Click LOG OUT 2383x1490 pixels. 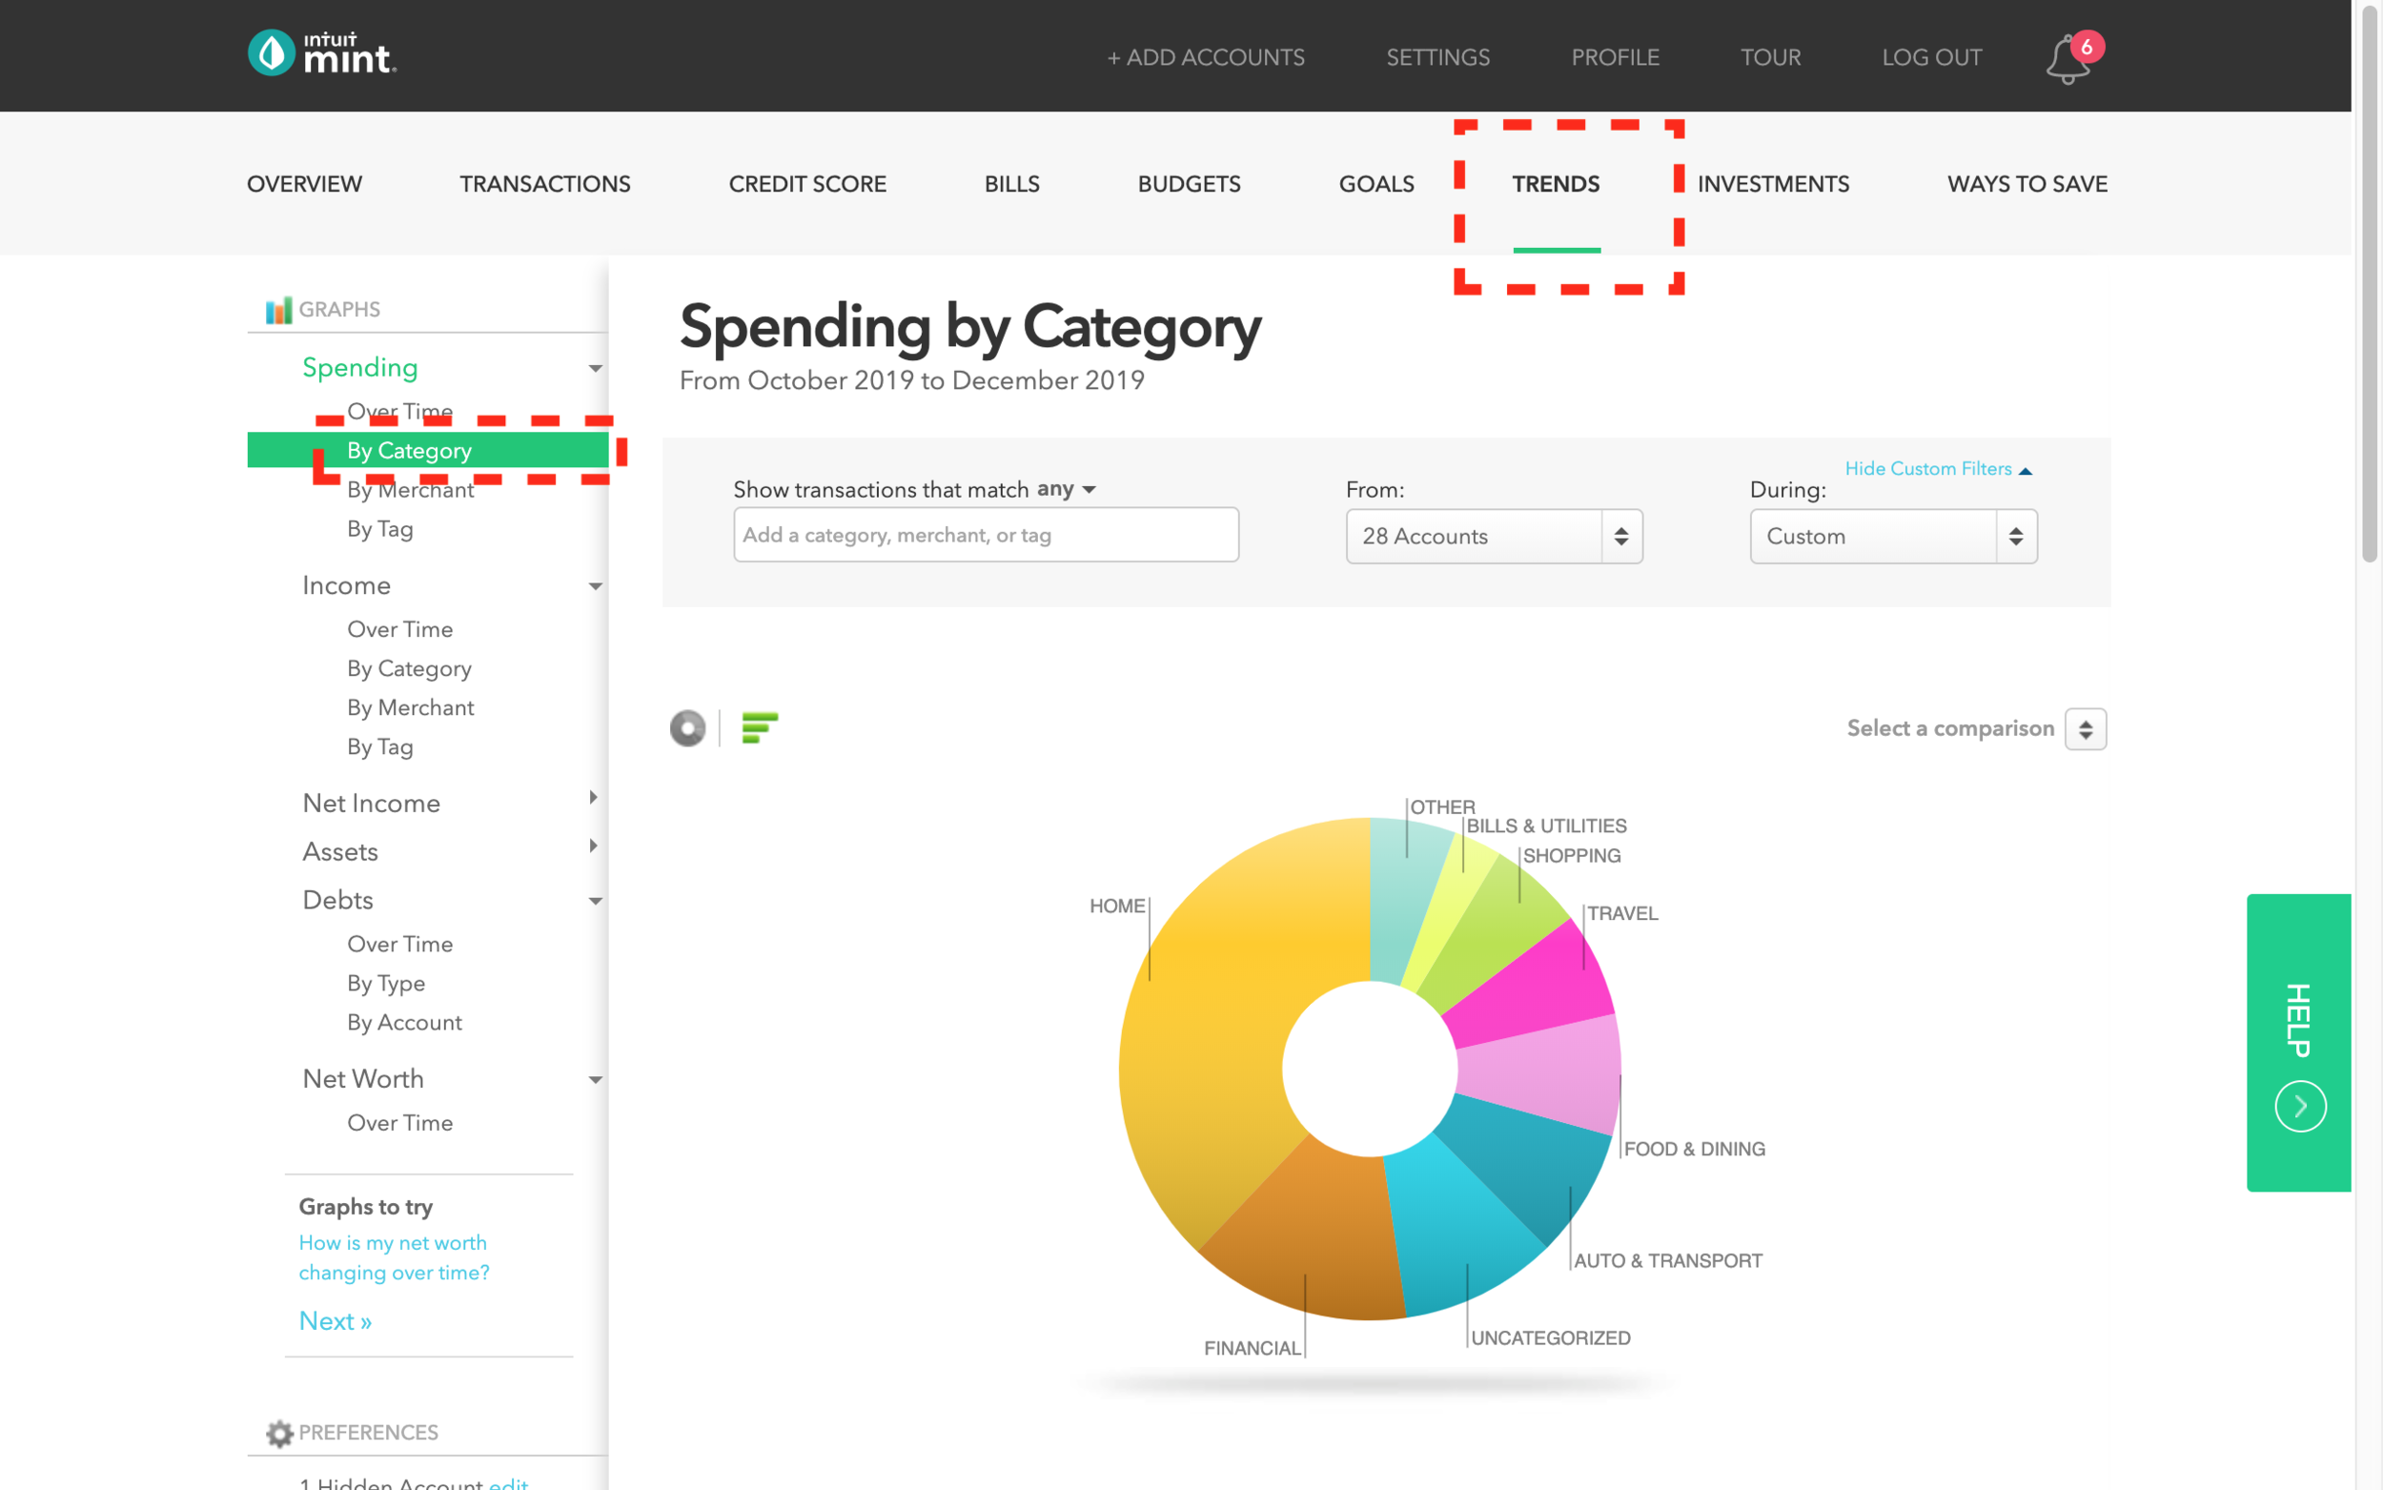pos(1931,57)
